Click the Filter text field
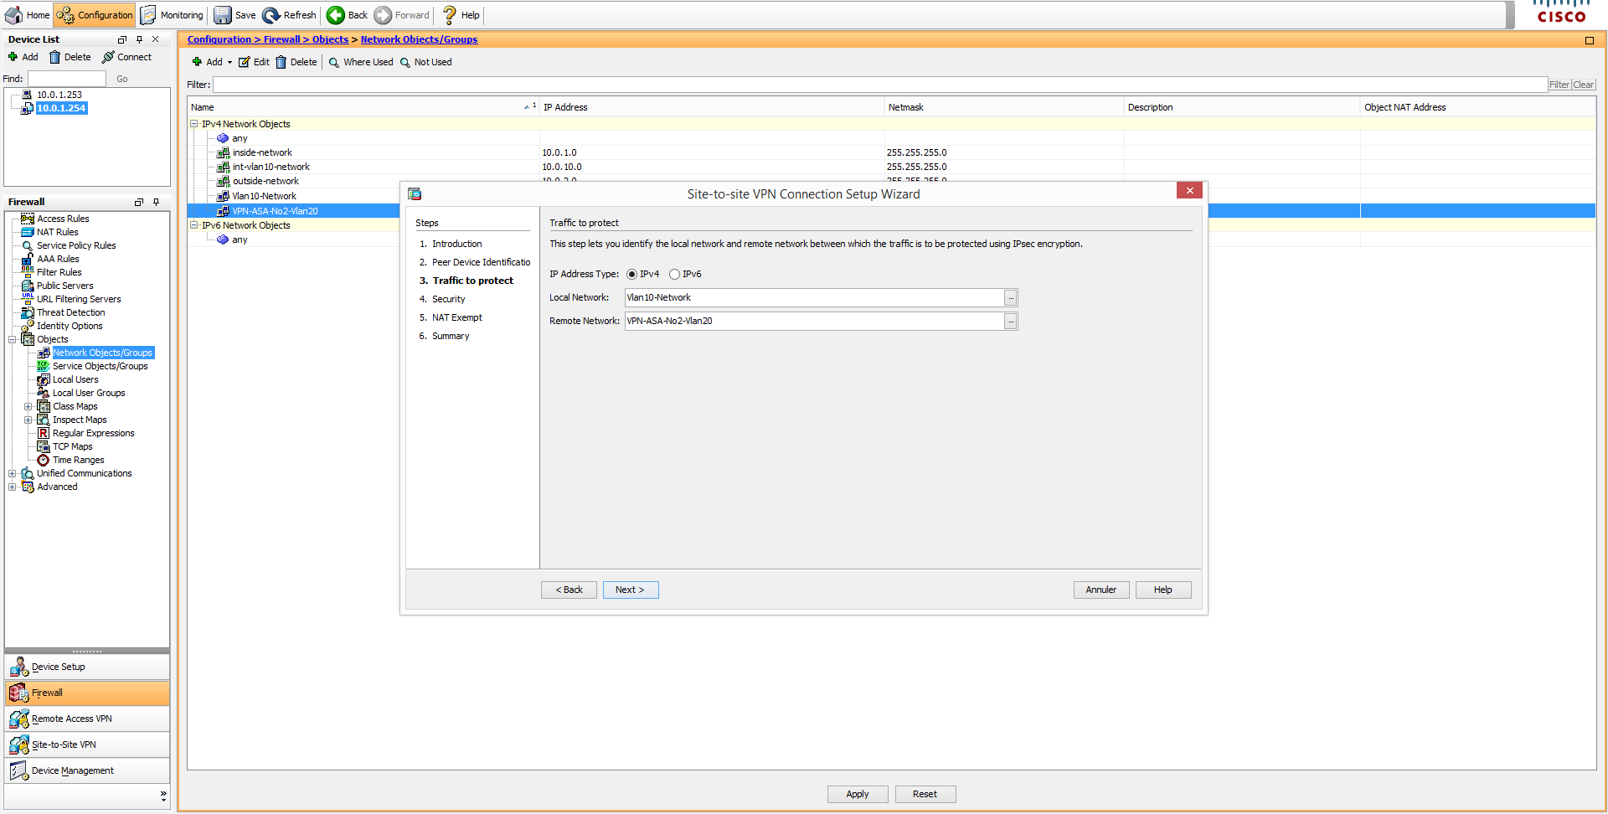The width and height of the screenshot is (1608, 814). pyautogui.click(x=879, y=85)
